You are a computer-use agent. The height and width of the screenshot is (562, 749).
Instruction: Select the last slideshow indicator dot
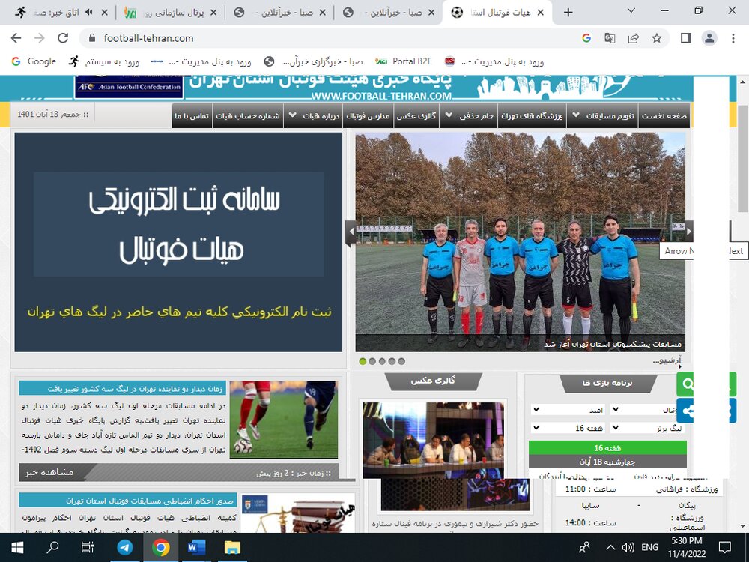click(x=401, y=361)
